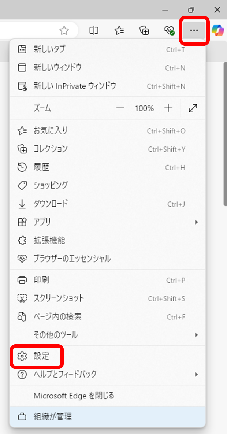This screenshot has width=227, height=434.
Task: Click the 組織が管理 notice
Action: 108,416
